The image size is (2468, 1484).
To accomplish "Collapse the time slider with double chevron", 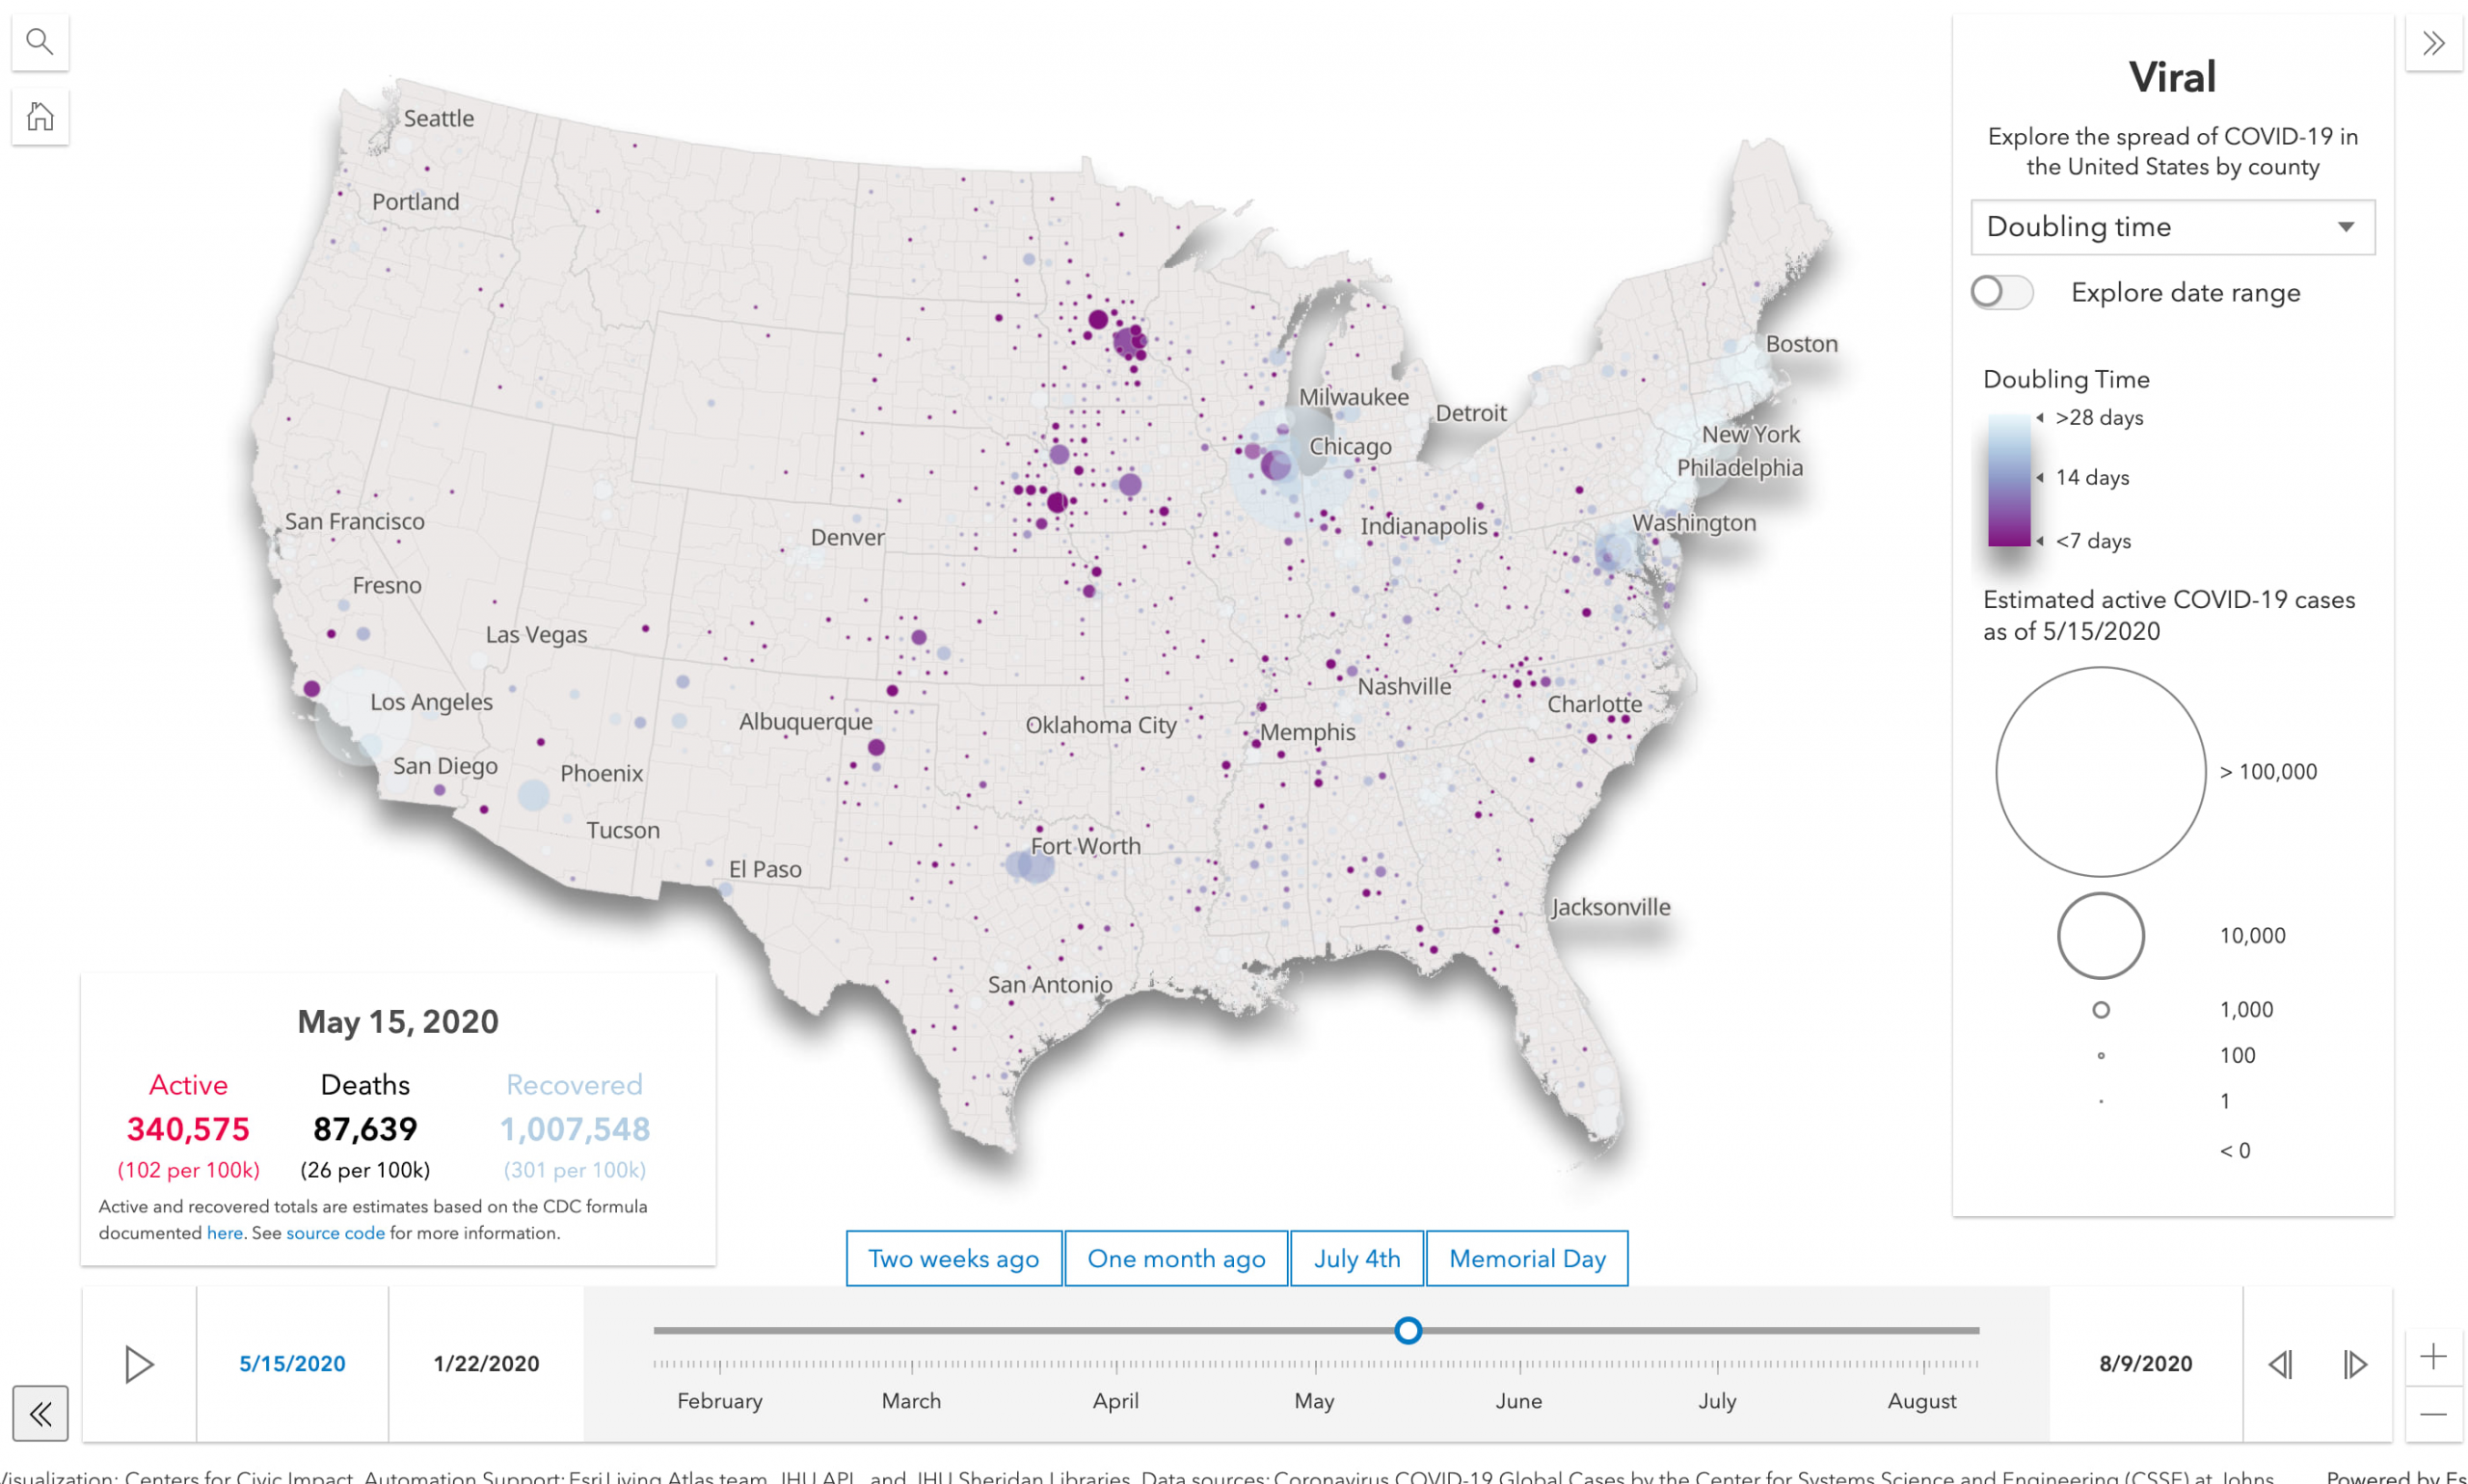I will click(40, 1413).
